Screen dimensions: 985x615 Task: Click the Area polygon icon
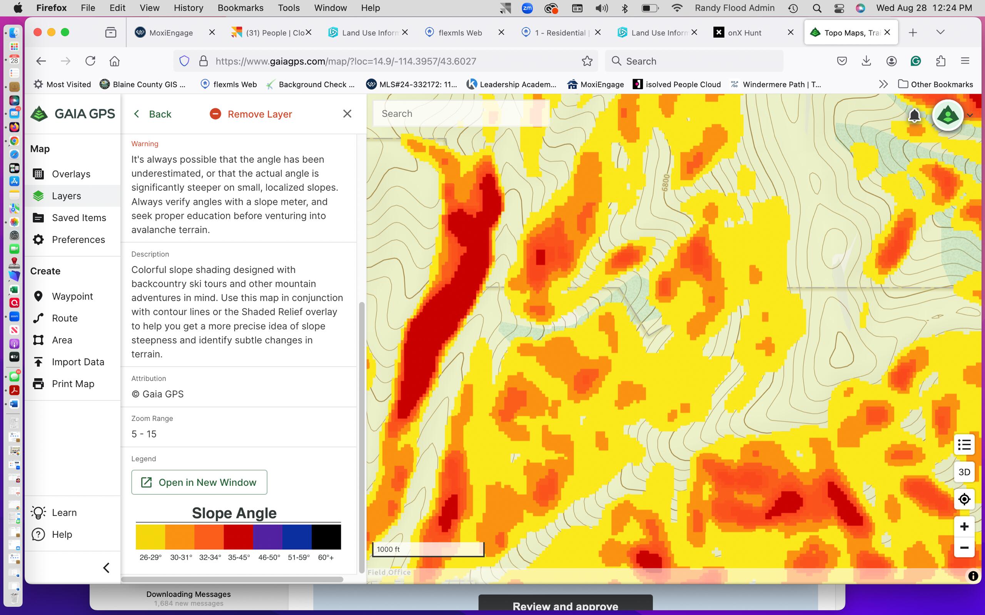pos(38,340)
